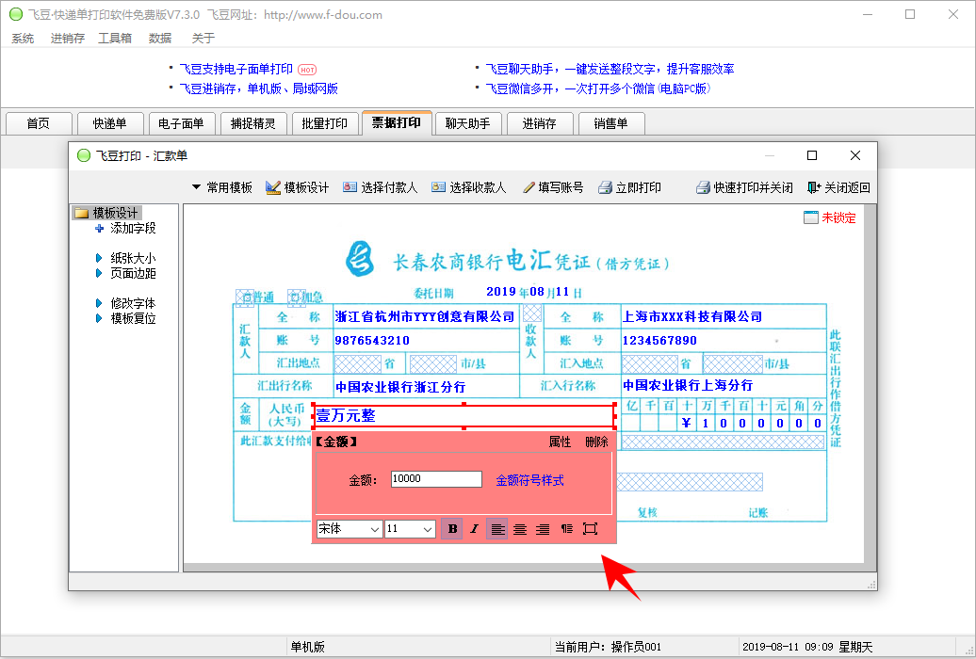Open the 飞豆进销存,单机版、局域网版 link
976x659 pixels.
click(258, 88)
